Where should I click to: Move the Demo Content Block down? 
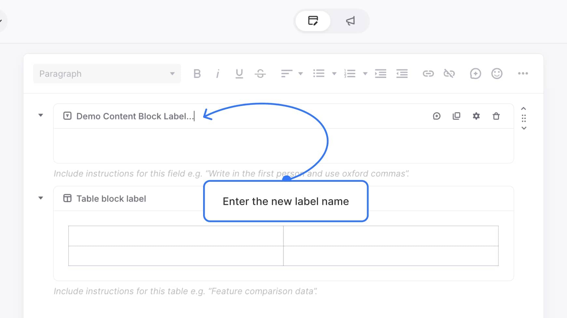point(524,128)
